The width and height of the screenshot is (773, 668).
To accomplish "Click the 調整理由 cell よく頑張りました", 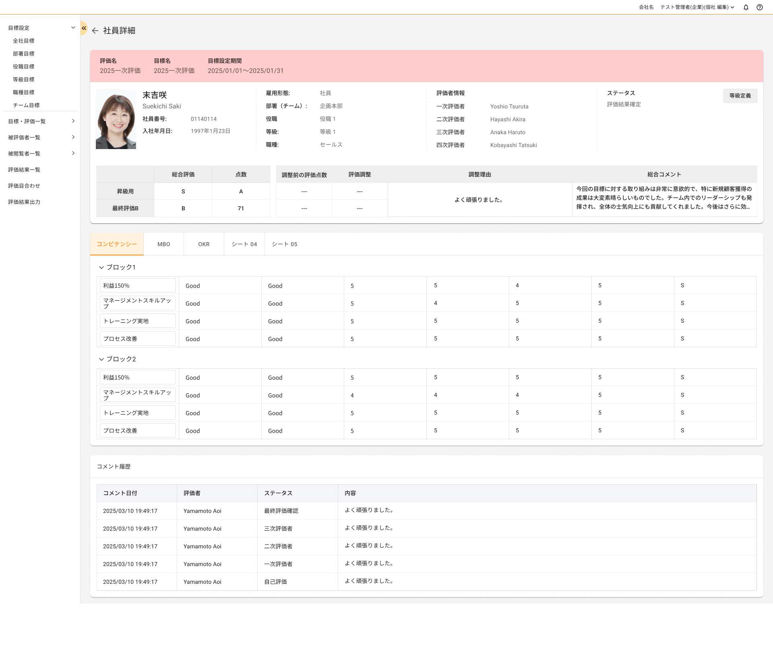I will pyautogui.click(x=480, y=200).
